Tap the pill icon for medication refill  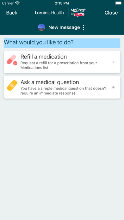[12, 60]
